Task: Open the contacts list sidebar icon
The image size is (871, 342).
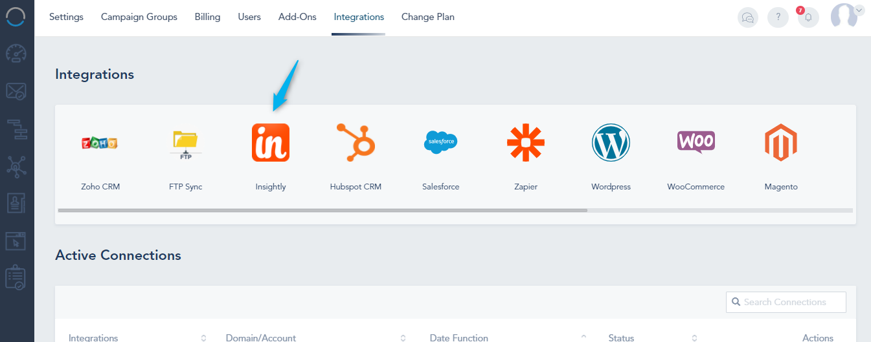Action: 16,204
